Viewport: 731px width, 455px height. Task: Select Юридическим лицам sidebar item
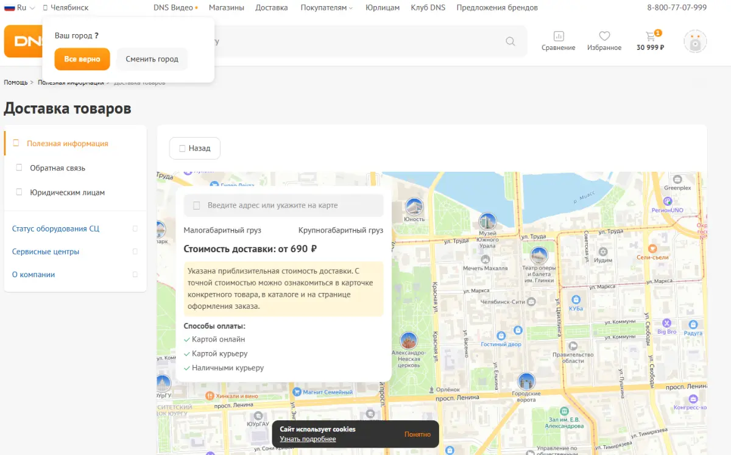click(x=75, y=192)
